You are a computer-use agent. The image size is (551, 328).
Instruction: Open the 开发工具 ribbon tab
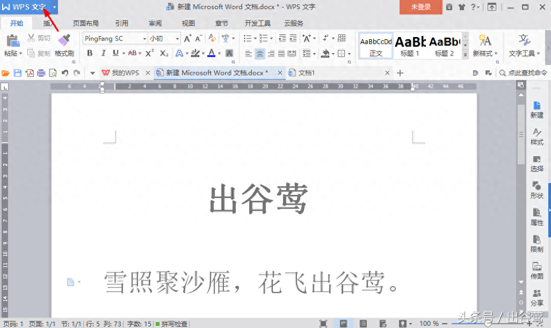click(x=258, y=23)
